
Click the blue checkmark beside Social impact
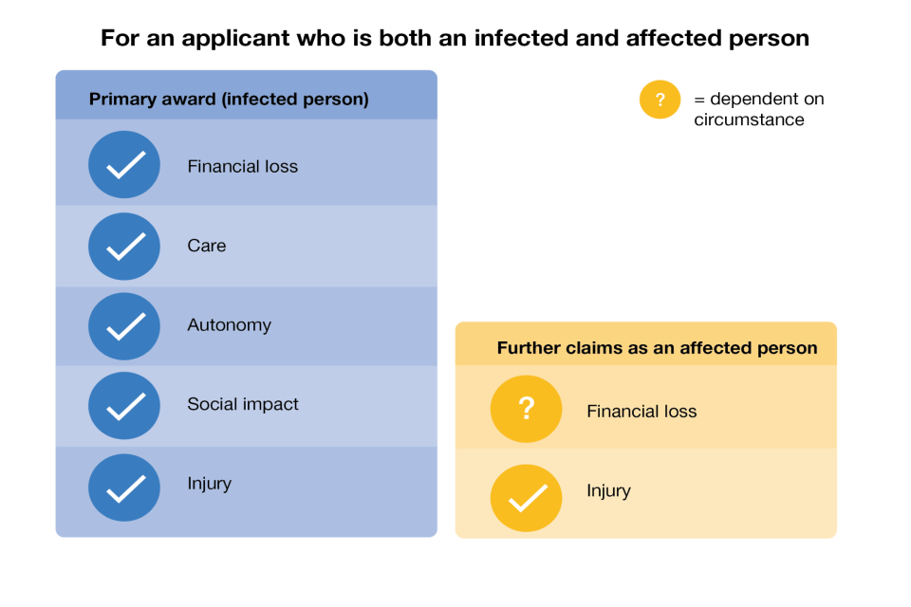click(124, 405)
